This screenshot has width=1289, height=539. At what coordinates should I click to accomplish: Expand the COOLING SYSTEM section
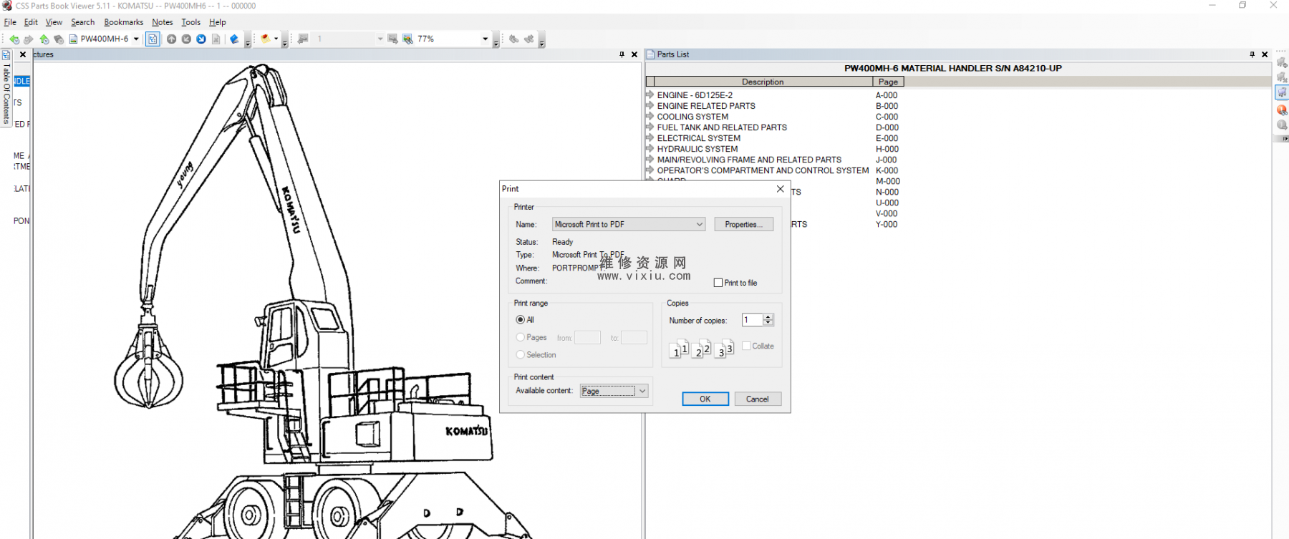(650, 116)
